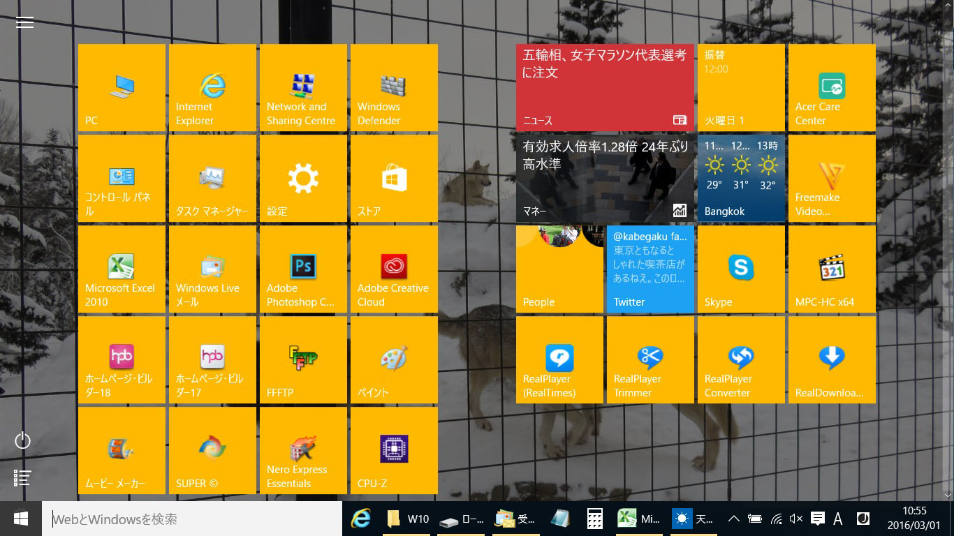The height and width of the screenshot is (536, 954).
Task: Open the CPU-Z tile
Action: 394,450
